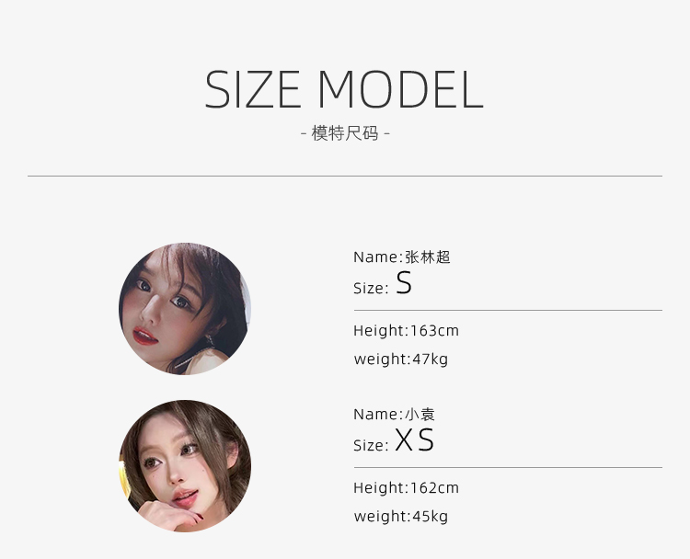The width and height of the screenshot is (690, 559).
Task: Click the 模特尺码 subtitle text
Action: click(x=345, y=132)
